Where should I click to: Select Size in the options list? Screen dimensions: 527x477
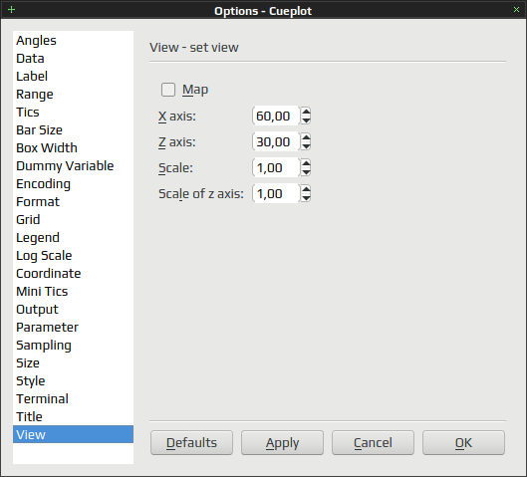coord(73,362)
